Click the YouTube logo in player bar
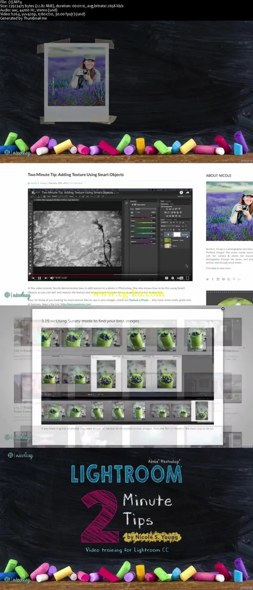The height and width of the screenshot is (590, 253). pos(180,278)
